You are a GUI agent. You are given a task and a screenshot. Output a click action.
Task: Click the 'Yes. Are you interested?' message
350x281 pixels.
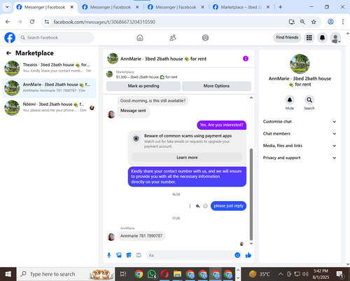pyautogui.click(x=221, y=125)
